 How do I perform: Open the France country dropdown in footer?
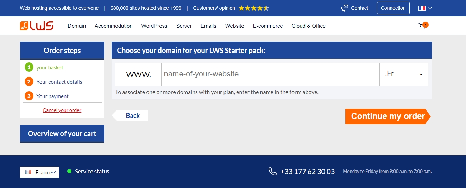coord(39,172)
